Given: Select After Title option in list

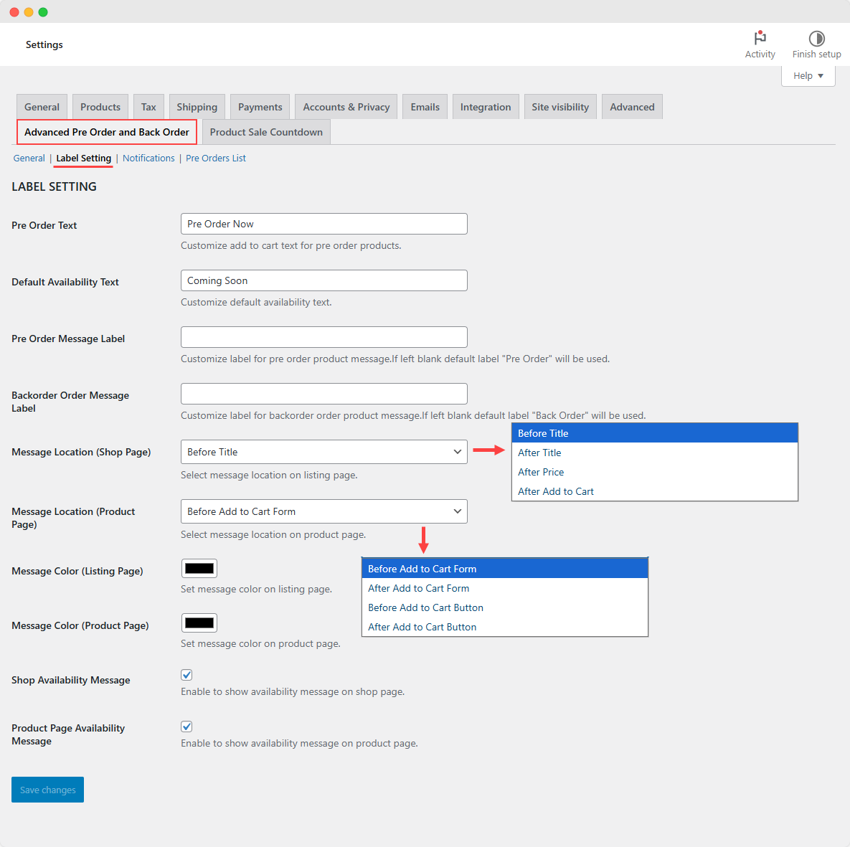Looking at the screenshot, I should pyautogui.click(x=539, y=453).
